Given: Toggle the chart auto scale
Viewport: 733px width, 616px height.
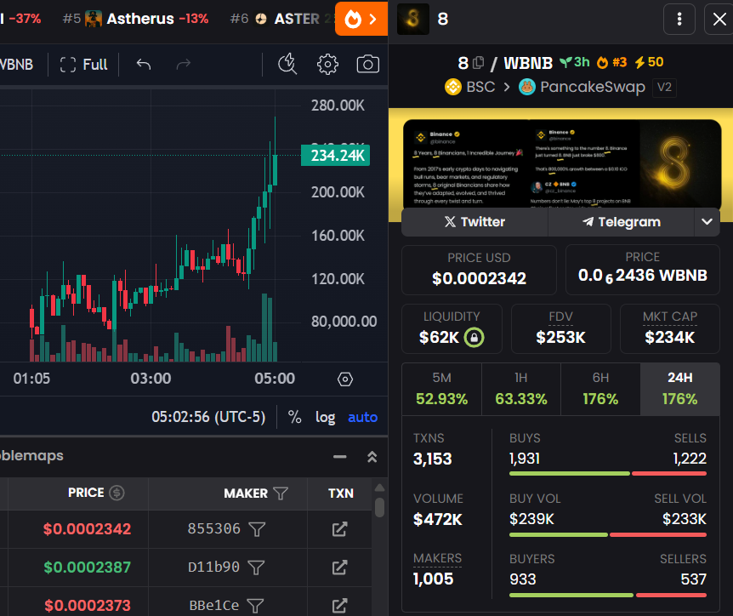Looking at the screenshot, I should 362,417.
